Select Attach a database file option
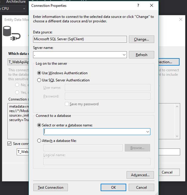 click(x=39, y=141)
